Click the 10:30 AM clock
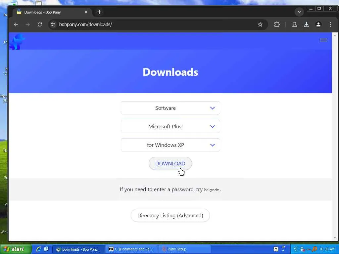 (327, 249)
